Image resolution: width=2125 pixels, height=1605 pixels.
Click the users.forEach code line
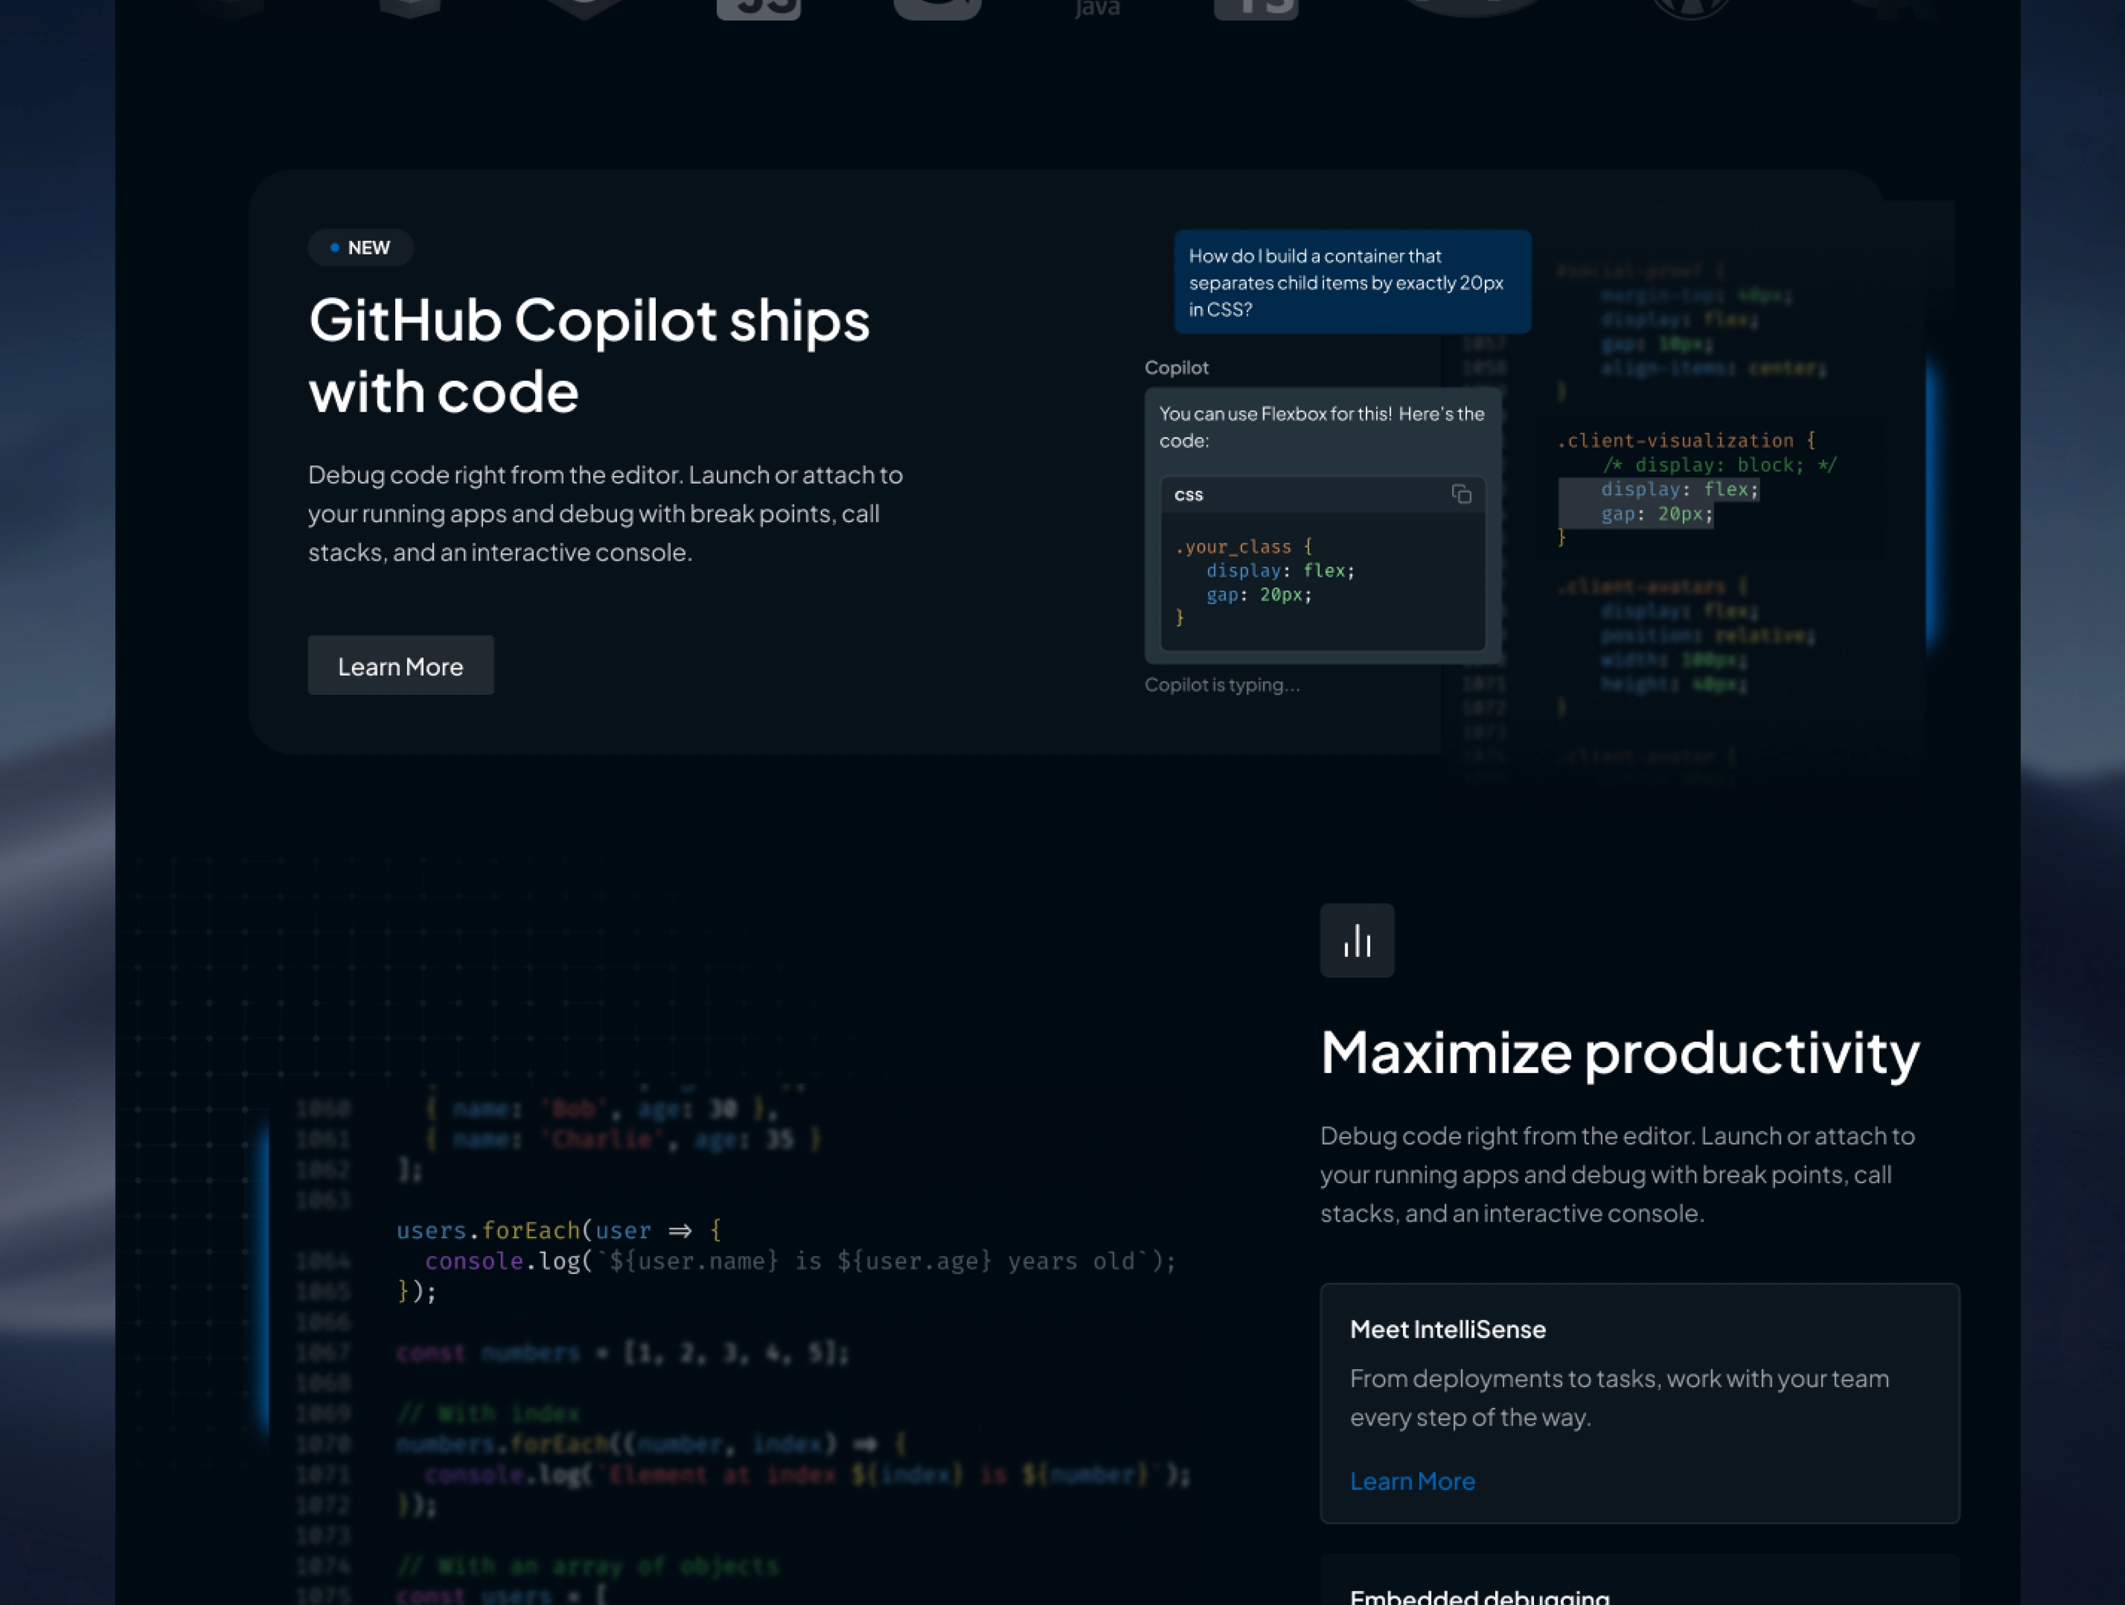coord(557,1230)
